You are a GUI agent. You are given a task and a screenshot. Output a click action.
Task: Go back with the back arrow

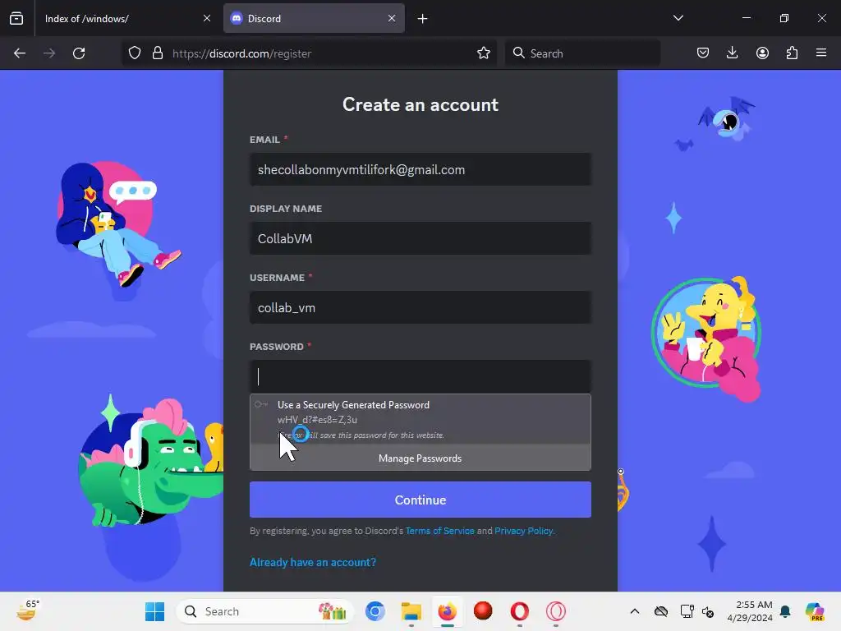coord(20,53)
